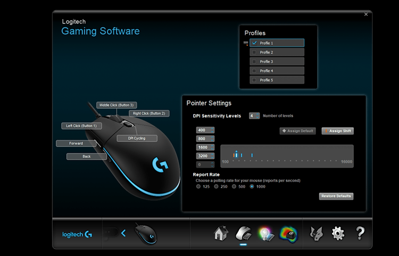Click the Middle Click (Button 3) label
The width and height of the screenshot is (399, 256).
point(117,105)
